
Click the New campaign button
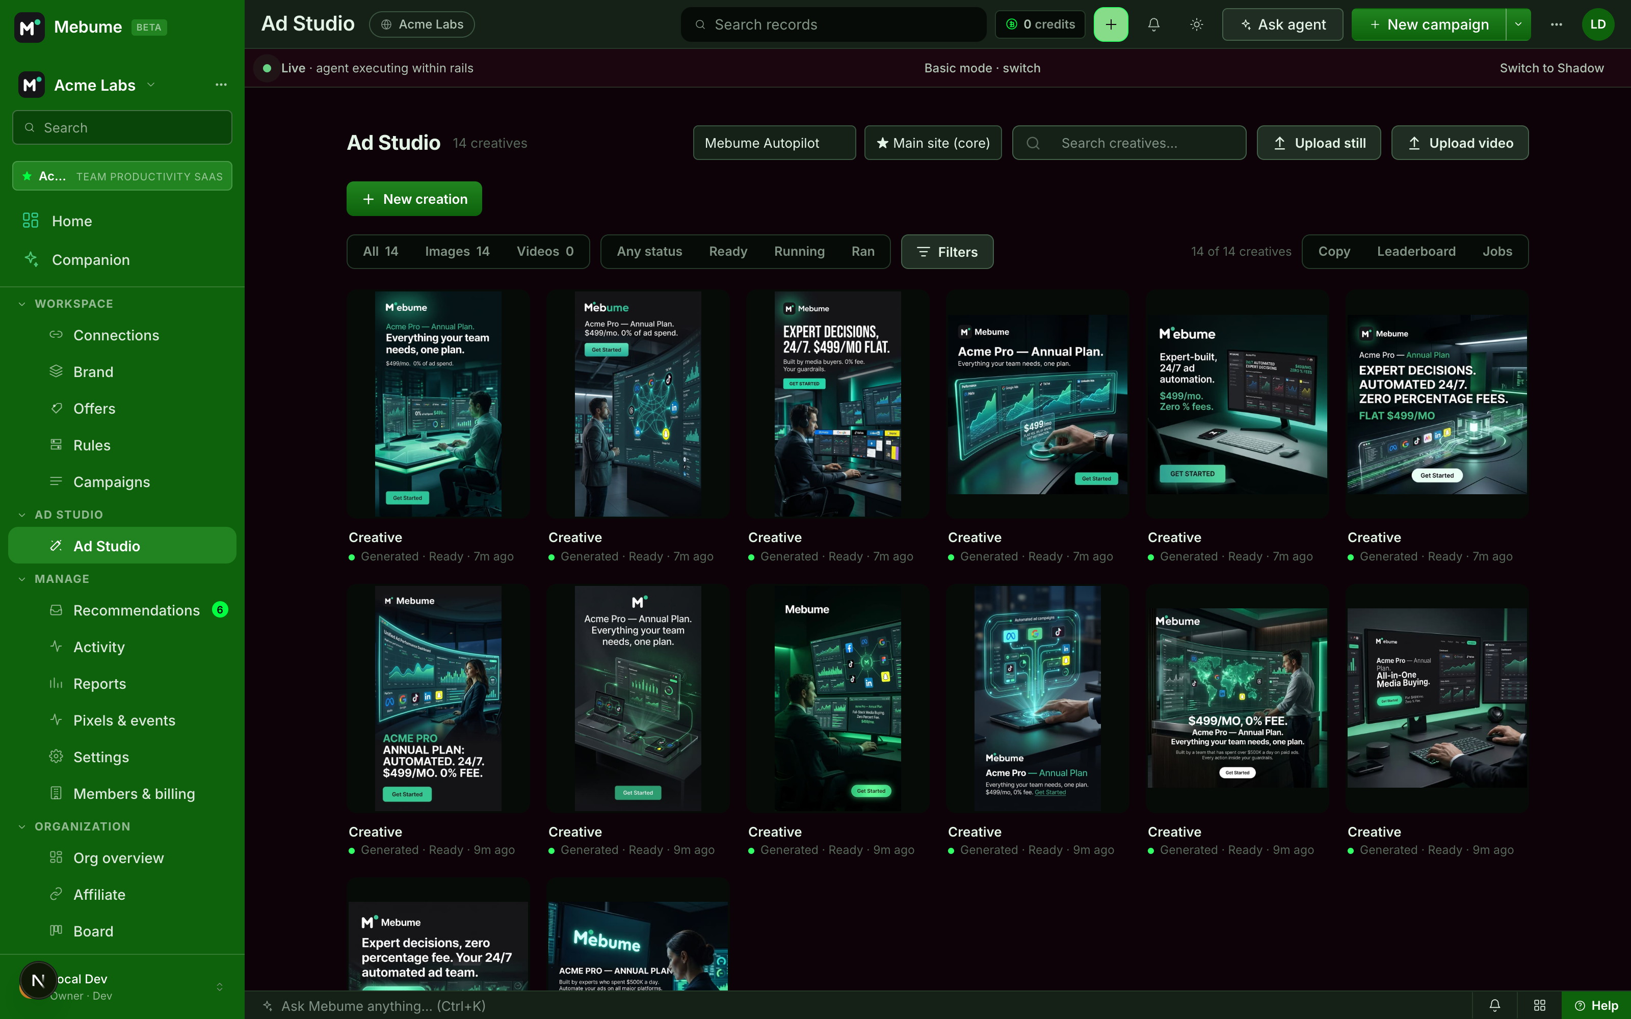tap(1429, 24)
